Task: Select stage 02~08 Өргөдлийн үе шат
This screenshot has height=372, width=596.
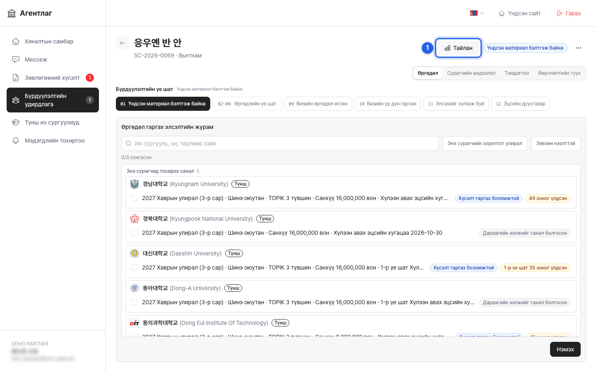Action: point(247,104)
